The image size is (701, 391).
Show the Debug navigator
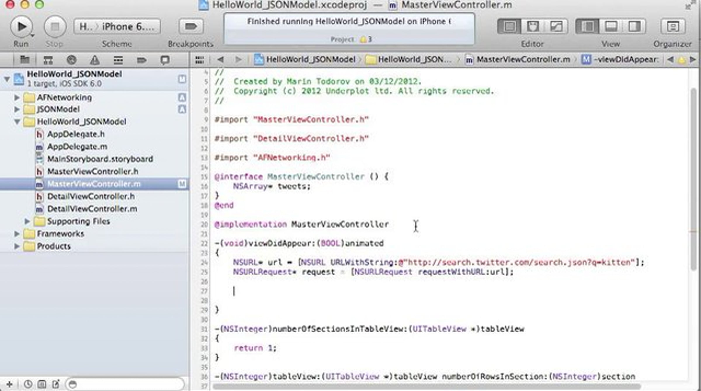118,60
